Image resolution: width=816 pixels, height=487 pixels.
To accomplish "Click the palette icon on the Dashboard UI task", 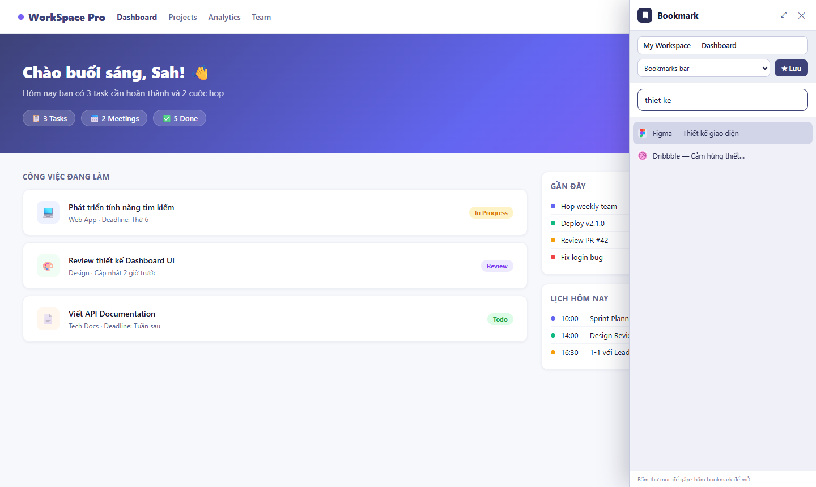I will point(48,266).
